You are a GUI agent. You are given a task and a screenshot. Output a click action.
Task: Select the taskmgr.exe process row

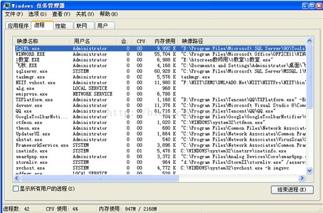coord(160,77)
